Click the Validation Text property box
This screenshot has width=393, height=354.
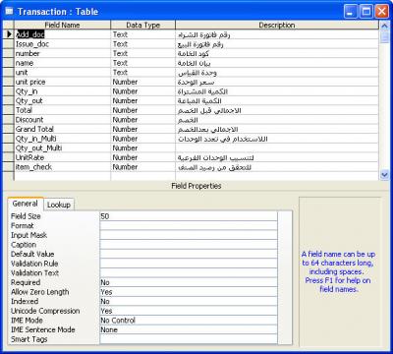pos(189,273)
